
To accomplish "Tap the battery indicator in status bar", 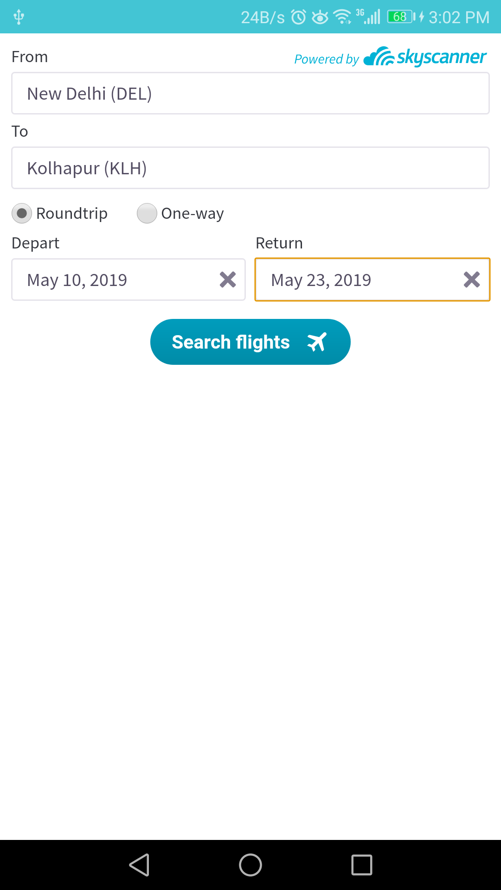I will point(401,17).
